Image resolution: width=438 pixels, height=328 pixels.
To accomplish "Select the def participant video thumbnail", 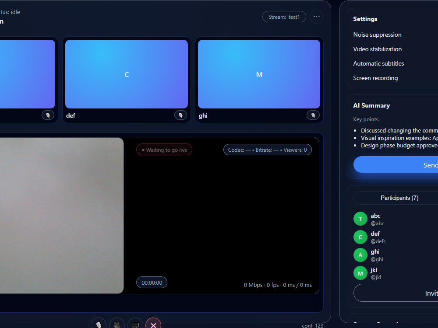I will pos(127,74).
